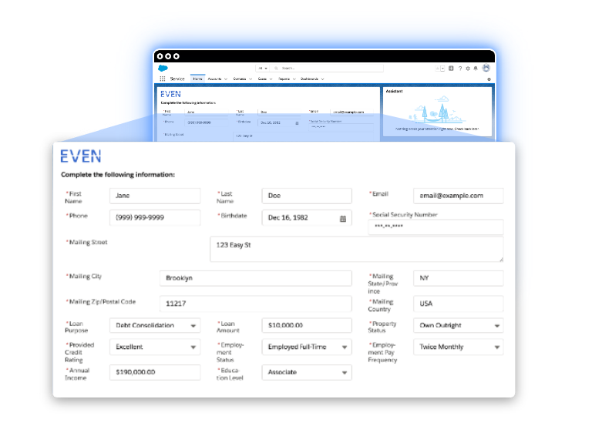Viewport: 602px width, 436px height.
Task: Expand the Accounts tab chevron
Action: 226,79
